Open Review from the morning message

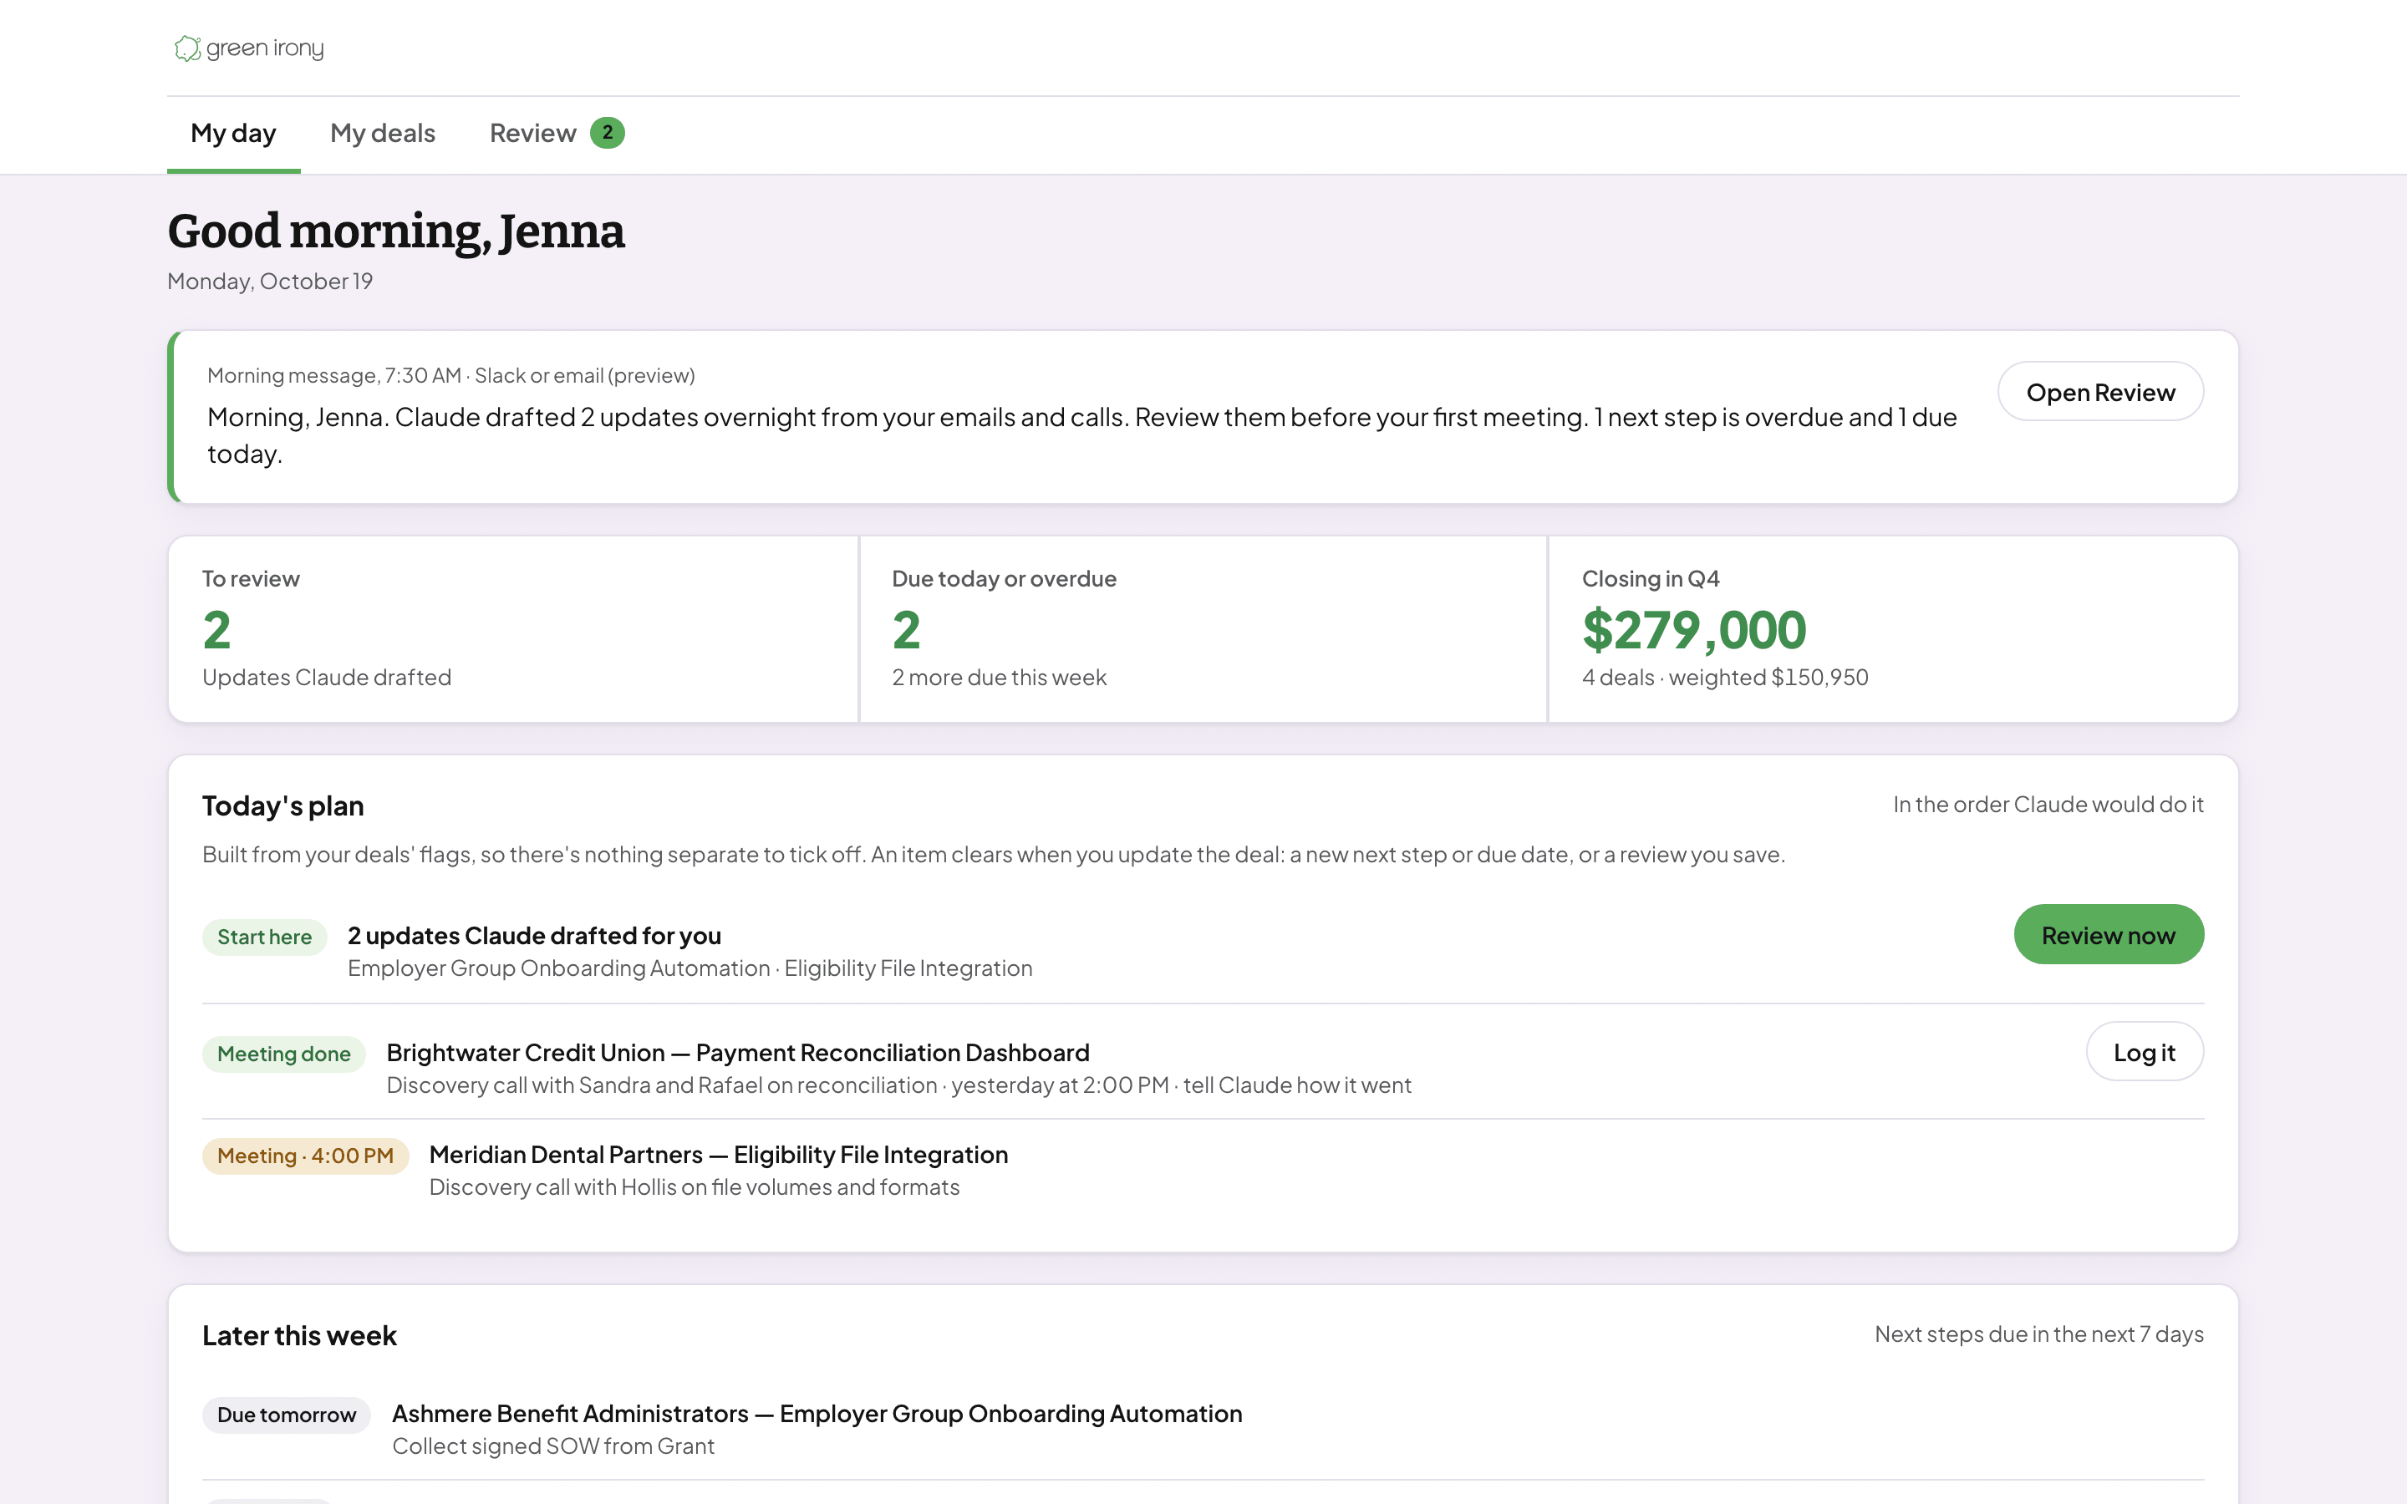pos(2099,392)
